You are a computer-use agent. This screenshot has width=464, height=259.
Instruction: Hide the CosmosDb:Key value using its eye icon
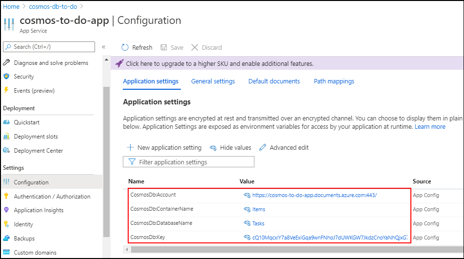pos(247,238)
